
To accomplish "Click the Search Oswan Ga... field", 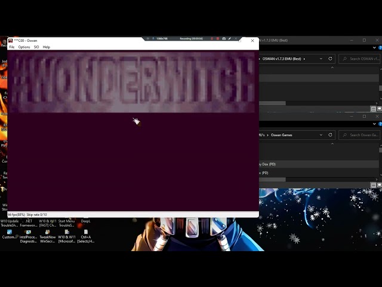I will coord(360,135).
